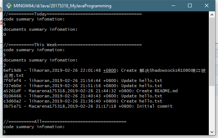Image resolution: width=218 pixels, height=138 pixels.
Task: Click 'code summary infomation:' under Today
Action: pos(34,19)
